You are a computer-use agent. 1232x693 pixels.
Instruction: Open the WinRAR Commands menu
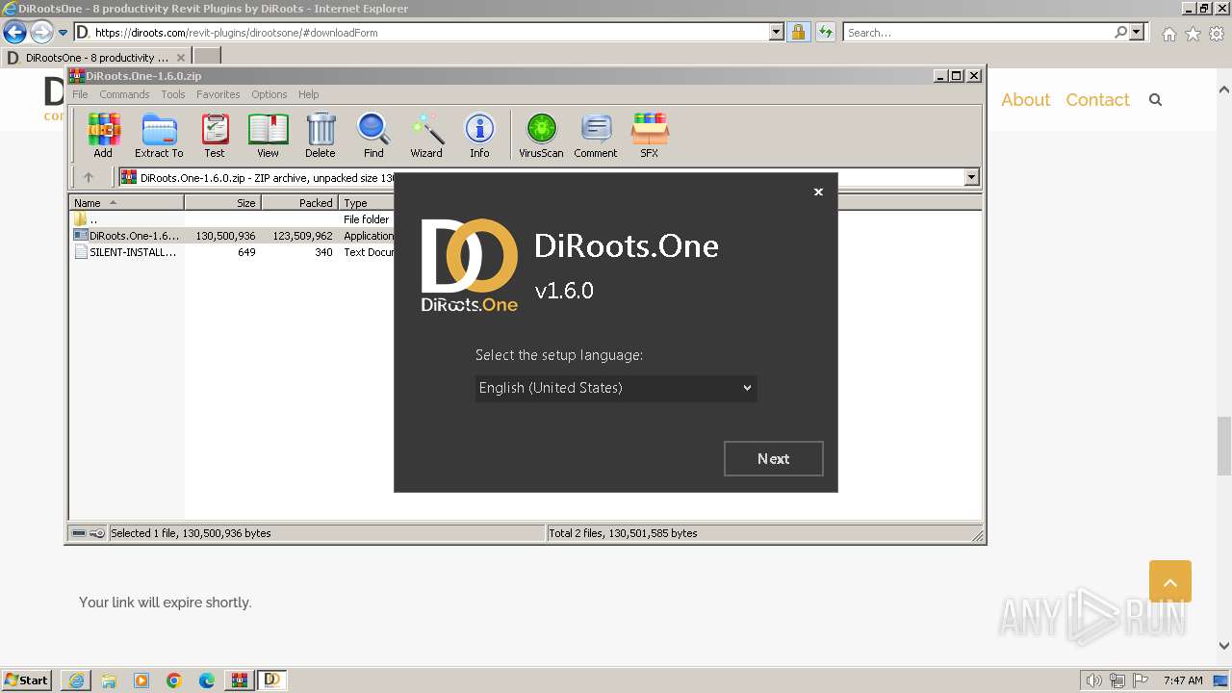tap(124, 94)
